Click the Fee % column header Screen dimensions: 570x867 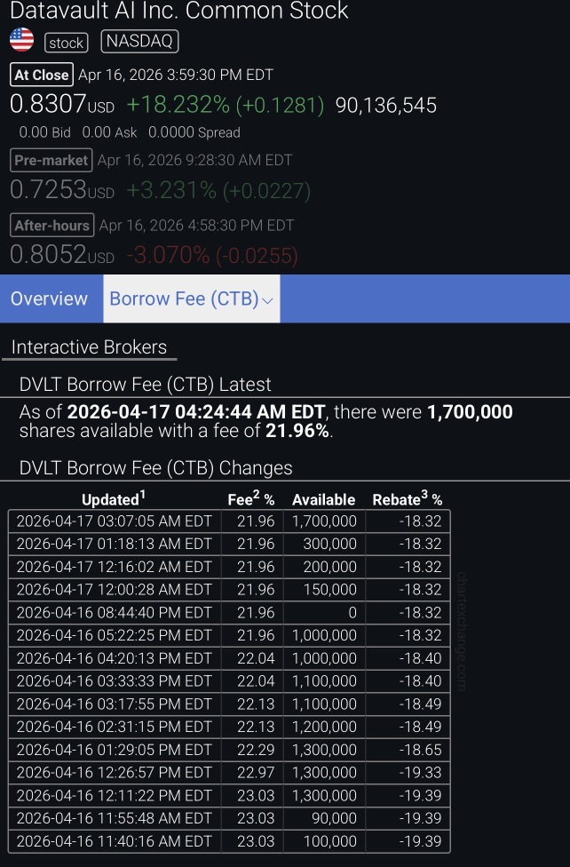251,498
